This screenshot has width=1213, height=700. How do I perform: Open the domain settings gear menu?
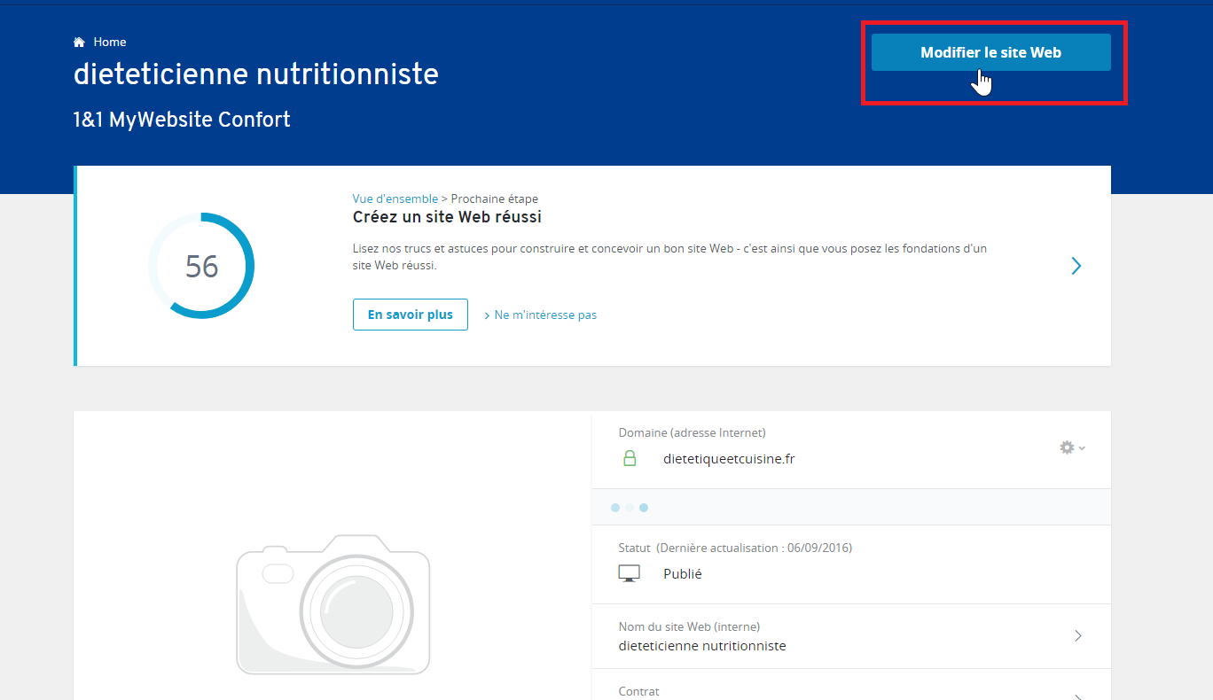point(1072,447)
